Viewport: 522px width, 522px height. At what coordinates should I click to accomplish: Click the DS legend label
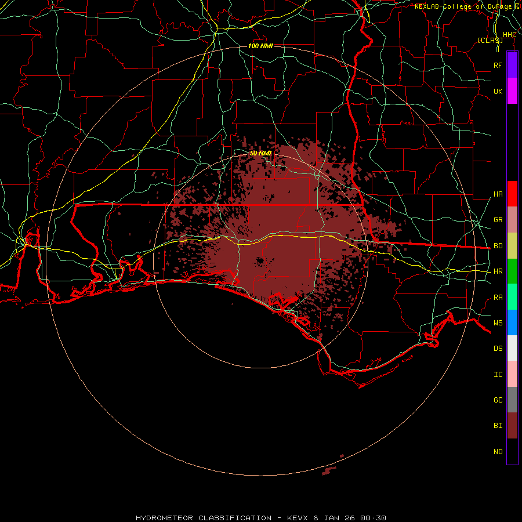498,349
